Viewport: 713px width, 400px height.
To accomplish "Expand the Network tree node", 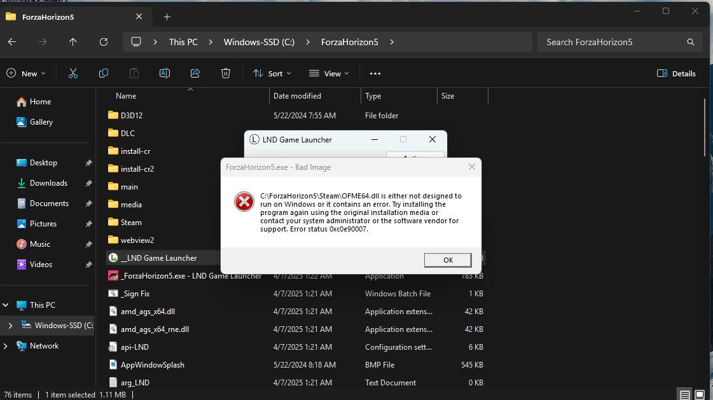I will (x=6, y=346).
